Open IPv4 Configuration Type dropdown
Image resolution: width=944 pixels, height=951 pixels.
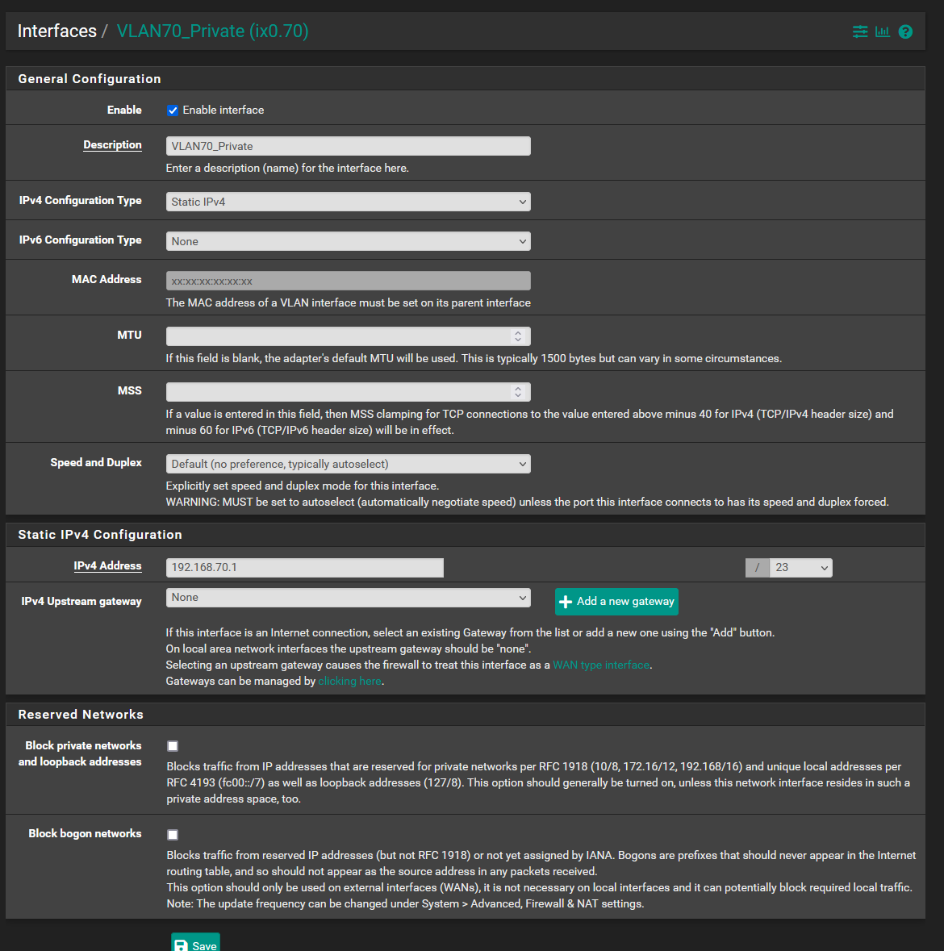(x=349, y=202)
